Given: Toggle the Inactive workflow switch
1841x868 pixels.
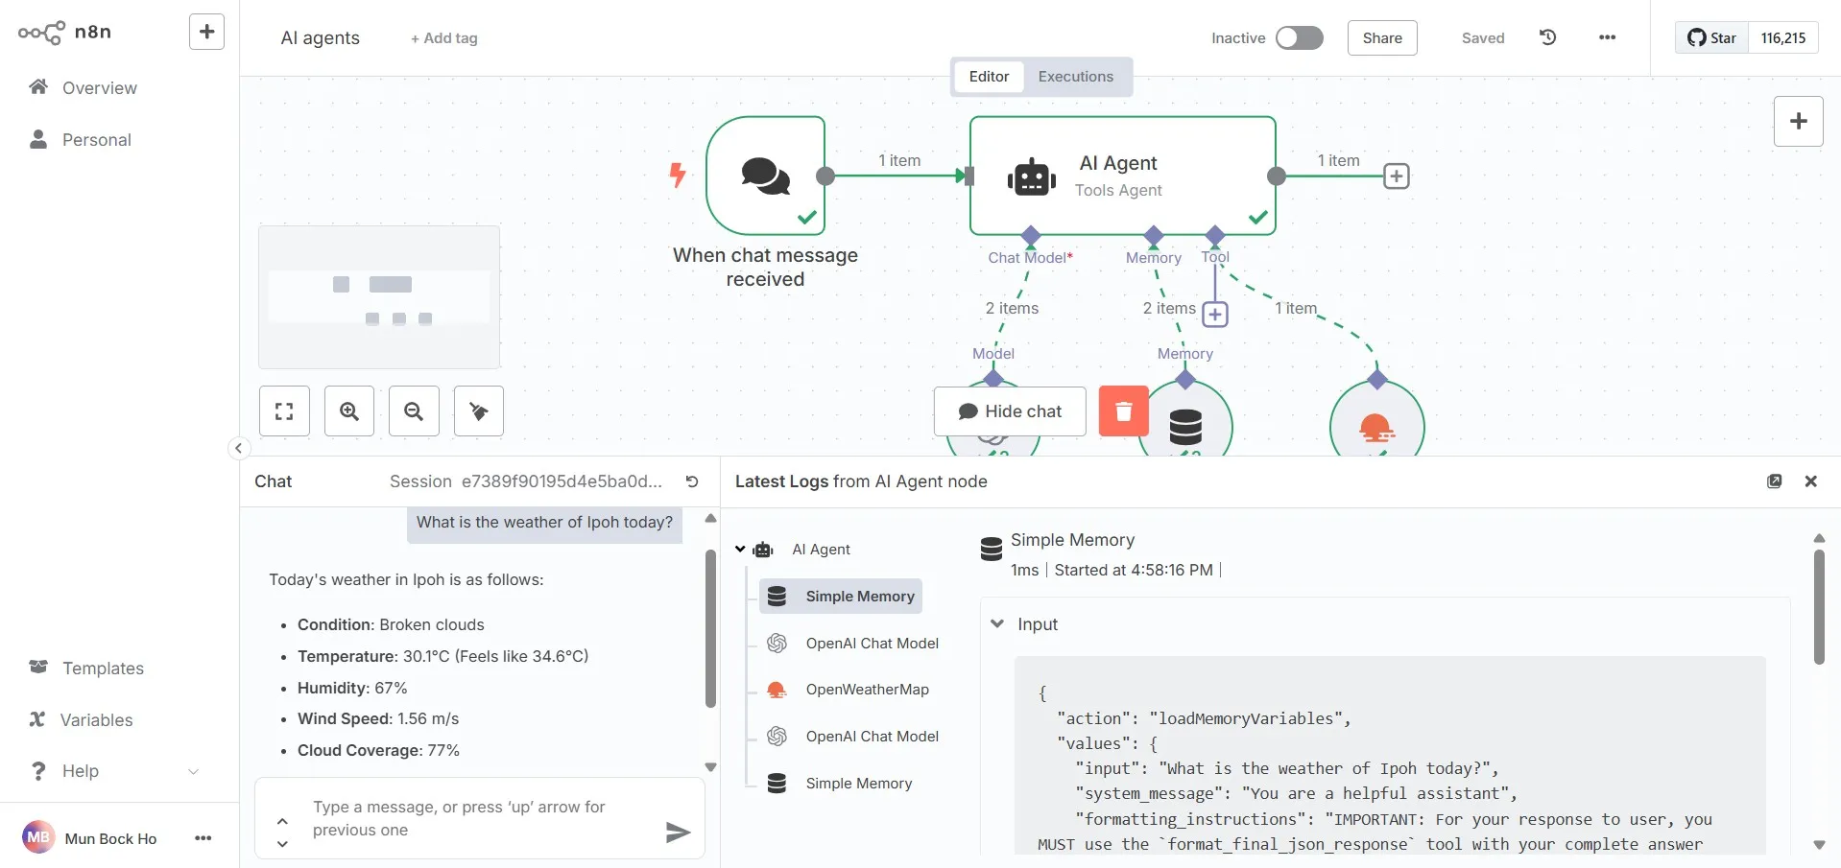Looking at the screenshot, I should point(1300,37).
